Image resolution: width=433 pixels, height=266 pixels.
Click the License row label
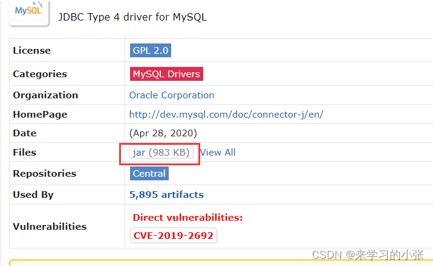(x=32, y=51)
